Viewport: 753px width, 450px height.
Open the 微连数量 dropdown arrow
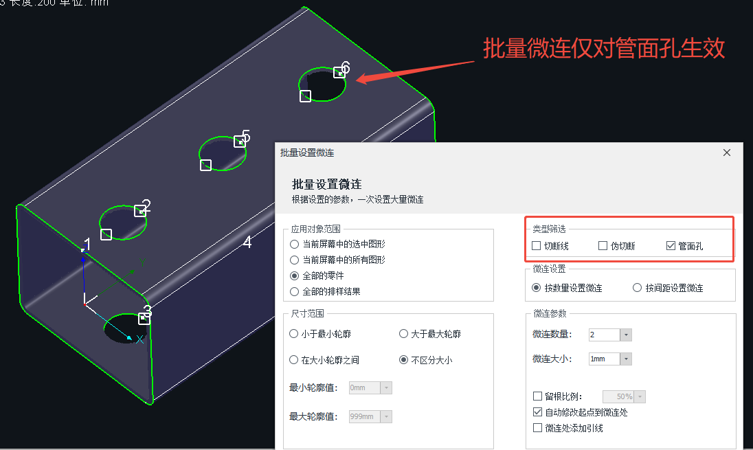click(x=626, y=335)
